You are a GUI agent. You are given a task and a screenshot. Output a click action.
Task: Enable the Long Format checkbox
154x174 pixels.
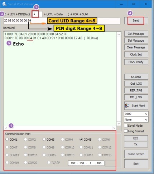(126, 131)
